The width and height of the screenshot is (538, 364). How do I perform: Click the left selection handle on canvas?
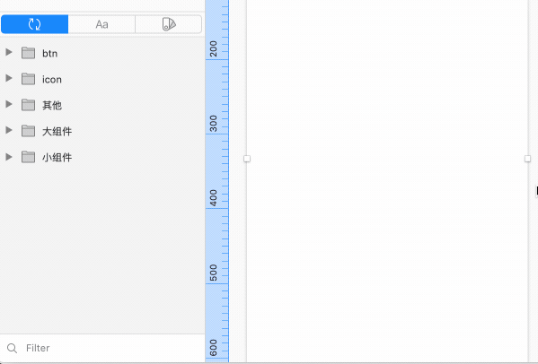coord(247,159)
